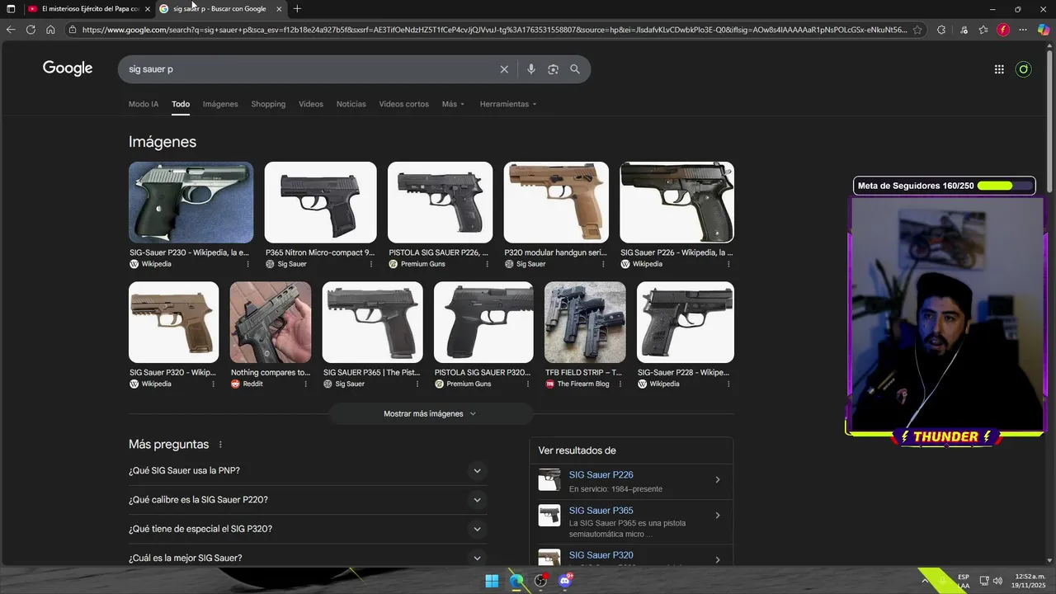Click the search input containing sig sauer p
The image size is (1056, 594).
309,69
